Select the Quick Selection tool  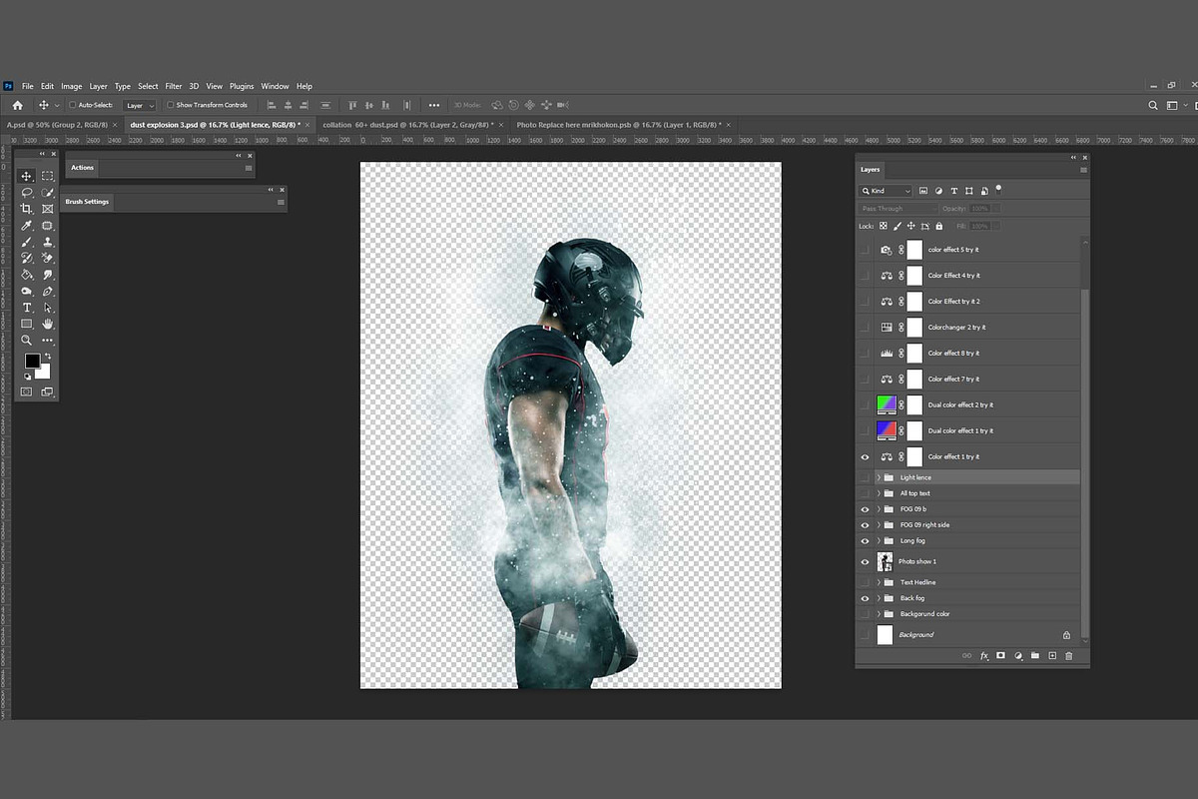[x=47, y=192]
